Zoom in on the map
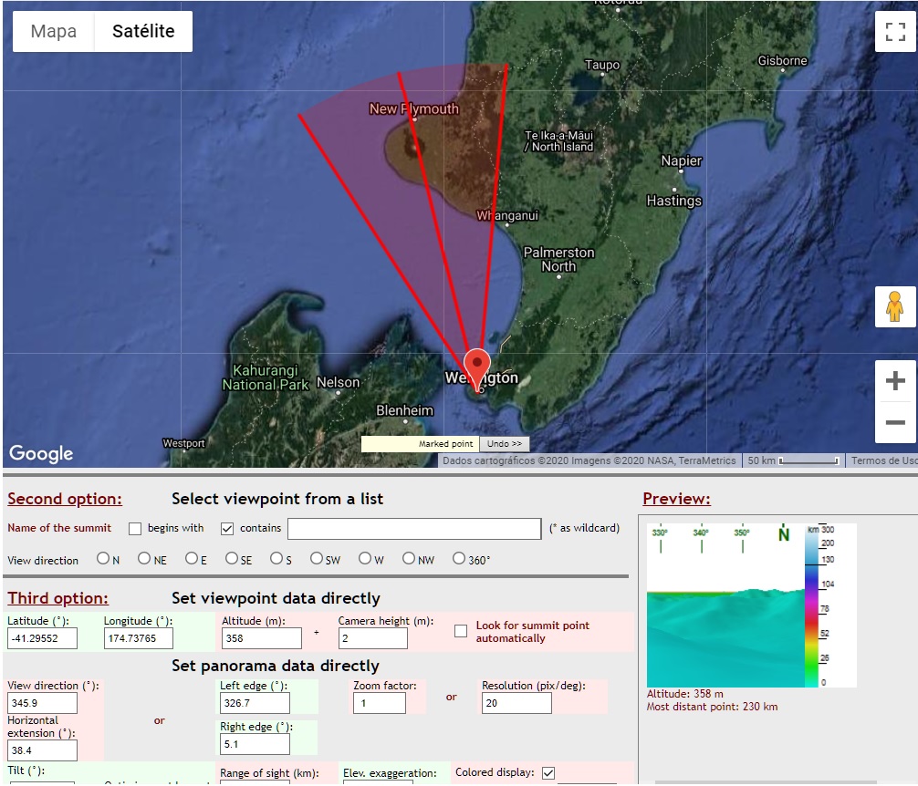 (x=895, y=381)
